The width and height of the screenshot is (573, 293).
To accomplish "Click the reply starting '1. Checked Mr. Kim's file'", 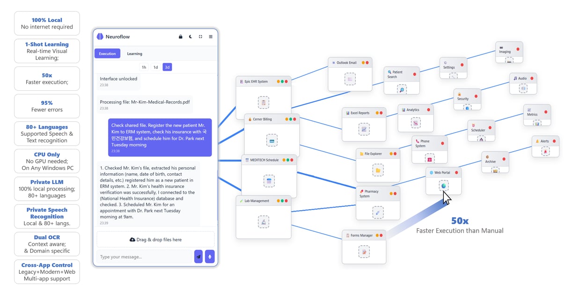I will click(148, 195).
